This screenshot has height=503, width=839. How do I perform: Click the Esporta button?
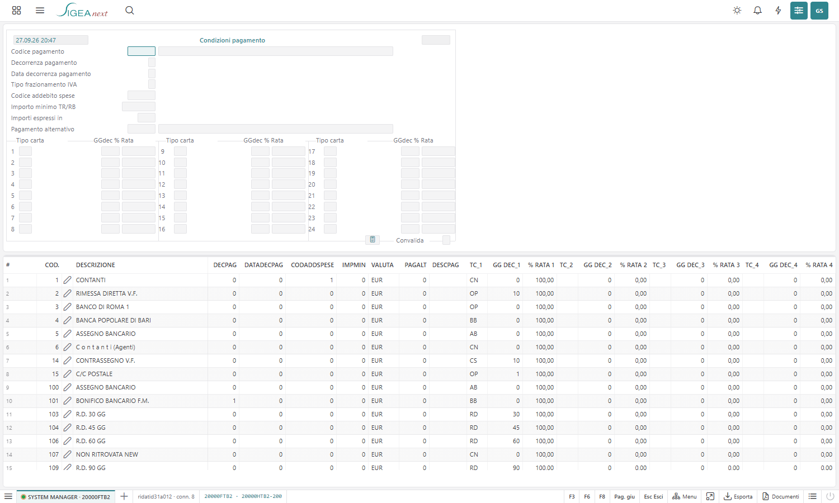click(x=738, y=496)
